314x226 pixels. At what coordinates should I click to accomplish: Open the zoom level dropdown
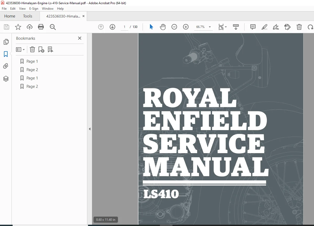210,27
